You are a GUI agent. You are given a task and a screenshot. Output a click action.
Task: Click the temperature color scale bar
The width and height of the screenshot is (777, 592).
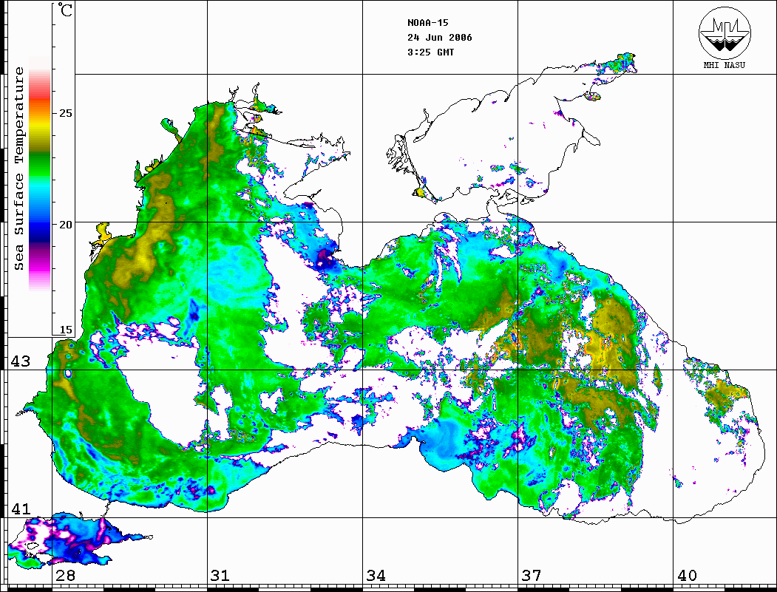(40, 173)
